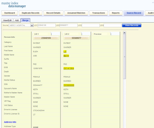Click the Address Info heading
The width and height of the screenshot is (154, 128).
point(10,122)
